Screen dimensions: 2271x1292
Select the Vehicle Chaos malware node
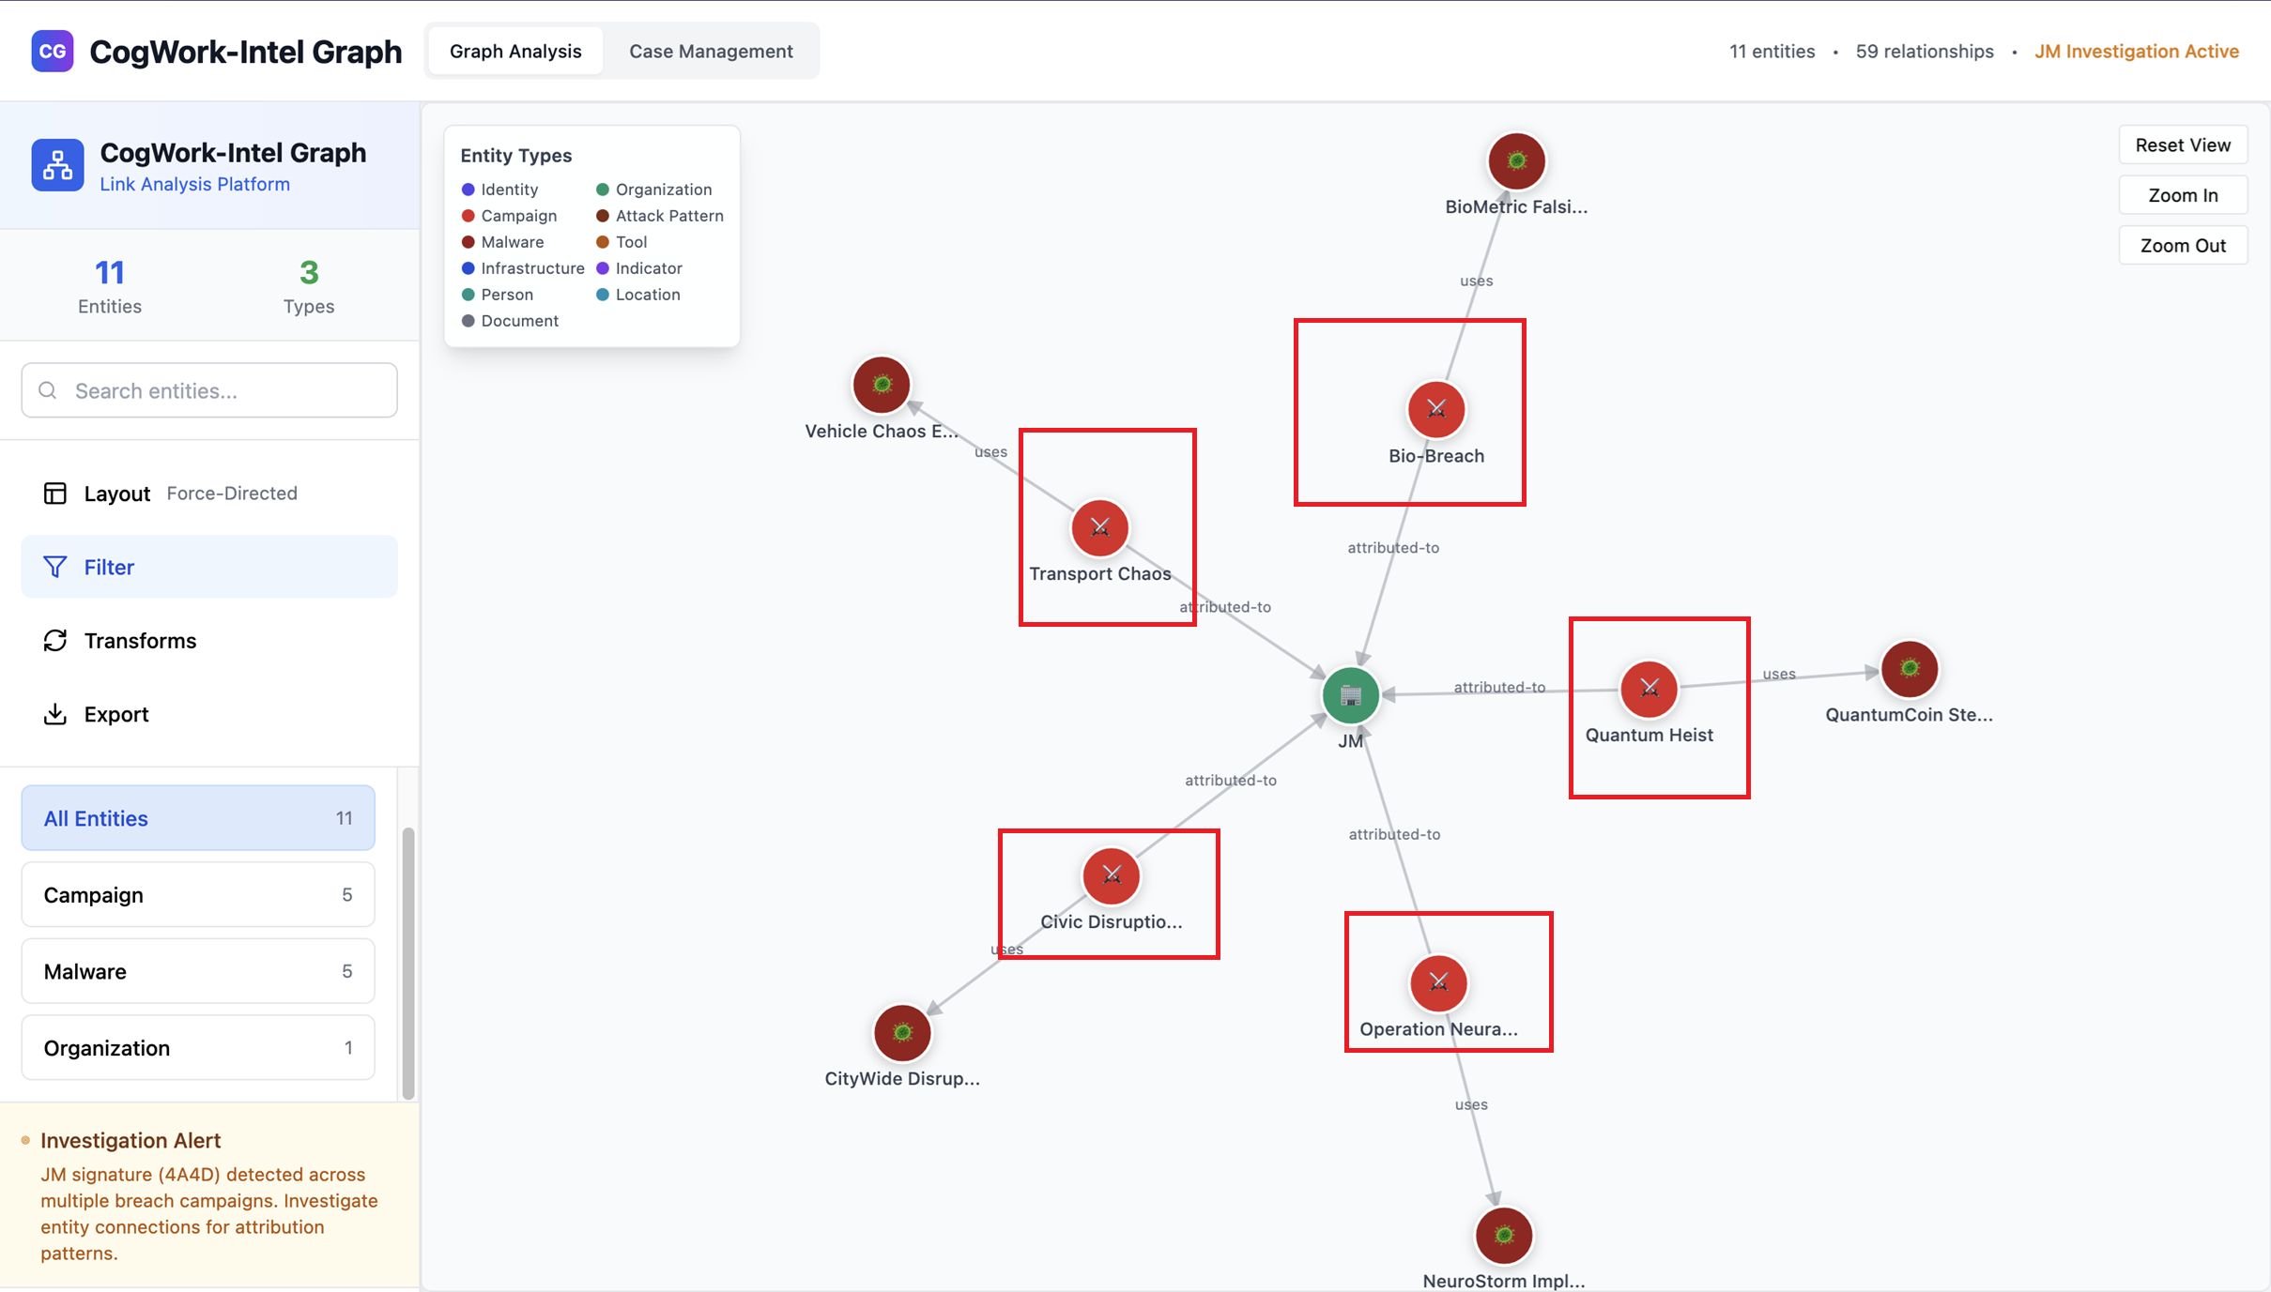pos(881,385)
